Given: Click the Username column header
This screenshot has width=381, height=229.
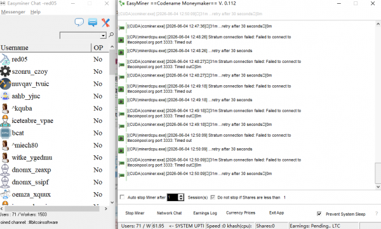Looking at the screenshot, I should [46, 48].
